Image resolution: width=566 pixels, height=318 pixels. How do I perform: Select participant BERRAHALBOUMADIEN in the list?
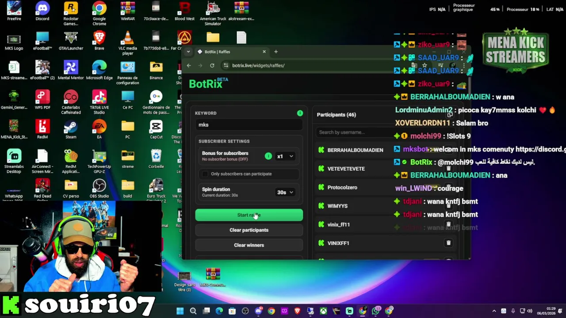(355, 150)
